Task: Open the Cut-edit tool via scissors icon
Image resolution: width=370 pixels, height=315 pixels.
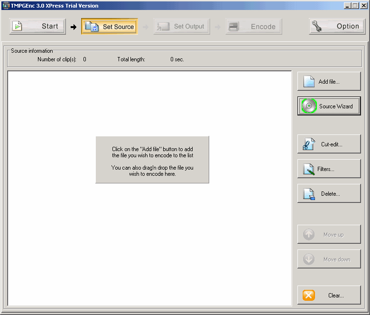Action: (x=309, y=144)
